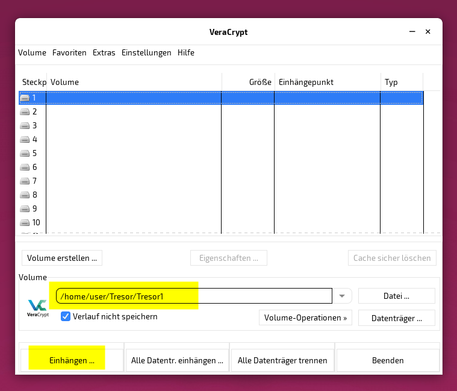Select slot number '8' text

point(35,195)
